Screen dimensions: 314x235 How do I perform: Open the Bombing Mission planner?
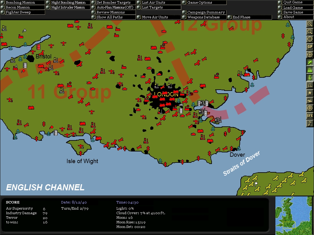[x=23, y=2]
